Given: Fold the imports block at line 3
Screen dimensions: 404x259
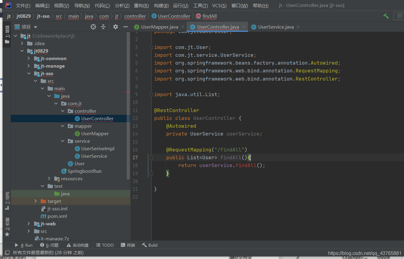Looking at the screenshot, I should coord(151,47).
